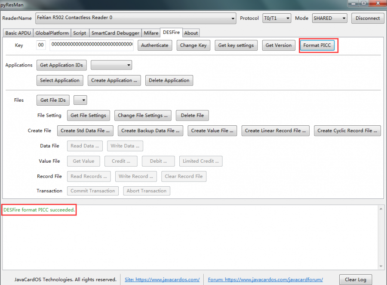Screen dimensions: 387x285
Task: Click Create Std Data File button
Action: pos(85,131)
